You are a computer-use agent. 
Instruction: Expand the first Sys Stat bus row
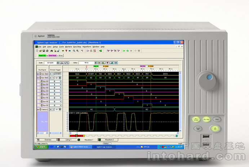(x=38, y=73)
